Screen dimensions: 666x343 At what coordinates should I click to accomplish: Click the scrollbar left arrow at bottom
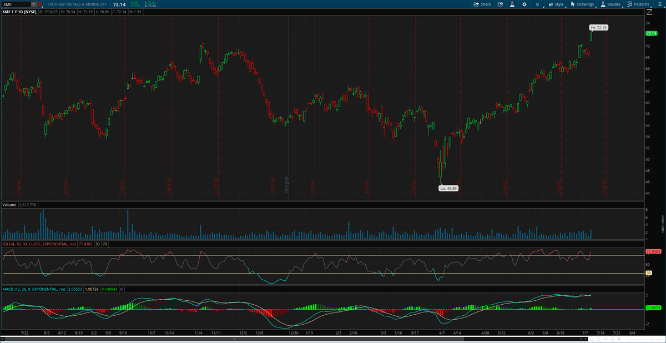(x=2, y=338)
